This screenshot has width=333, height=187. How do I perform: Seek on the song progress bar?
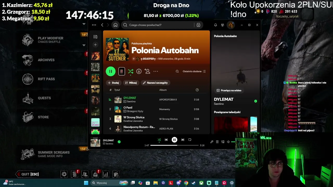(x=175, y=145)
